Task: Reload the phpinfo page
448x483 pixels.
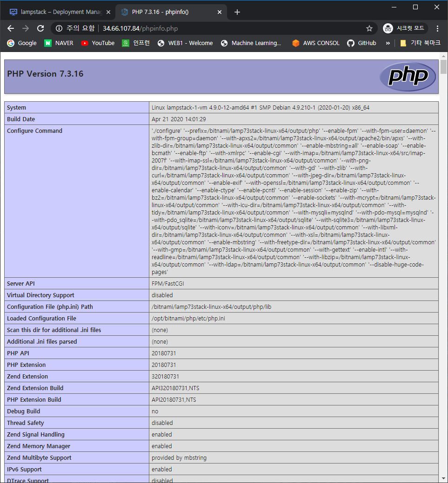Action: [x=40, y=29]
